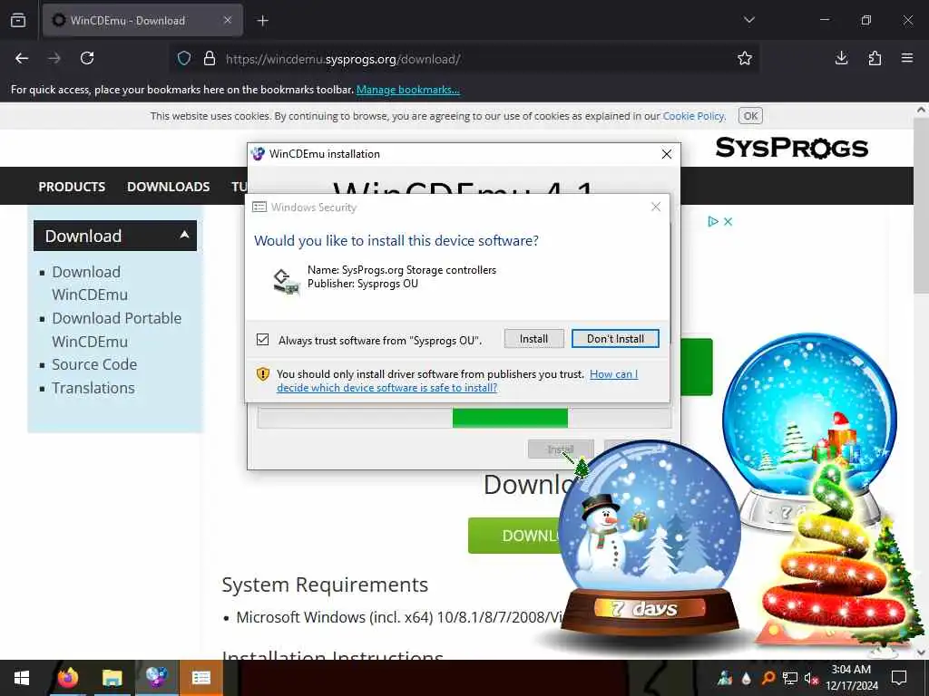Click the muted volume tray icon
Image resolution: width=929 pixels, height=696 pixels.
(811, 678)
